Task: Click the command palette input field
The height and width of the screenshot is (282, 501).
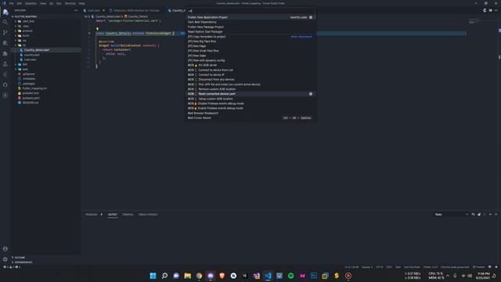Action: (250, 10)
